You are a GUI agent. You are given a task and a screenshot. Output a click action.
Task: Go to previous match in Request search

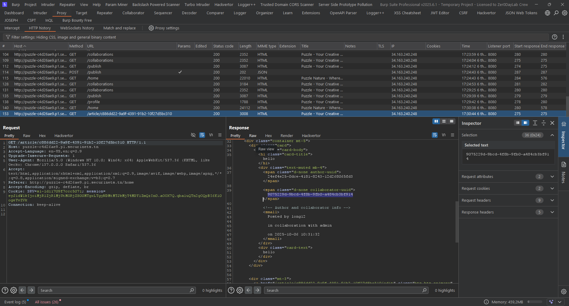click(23, 290)
